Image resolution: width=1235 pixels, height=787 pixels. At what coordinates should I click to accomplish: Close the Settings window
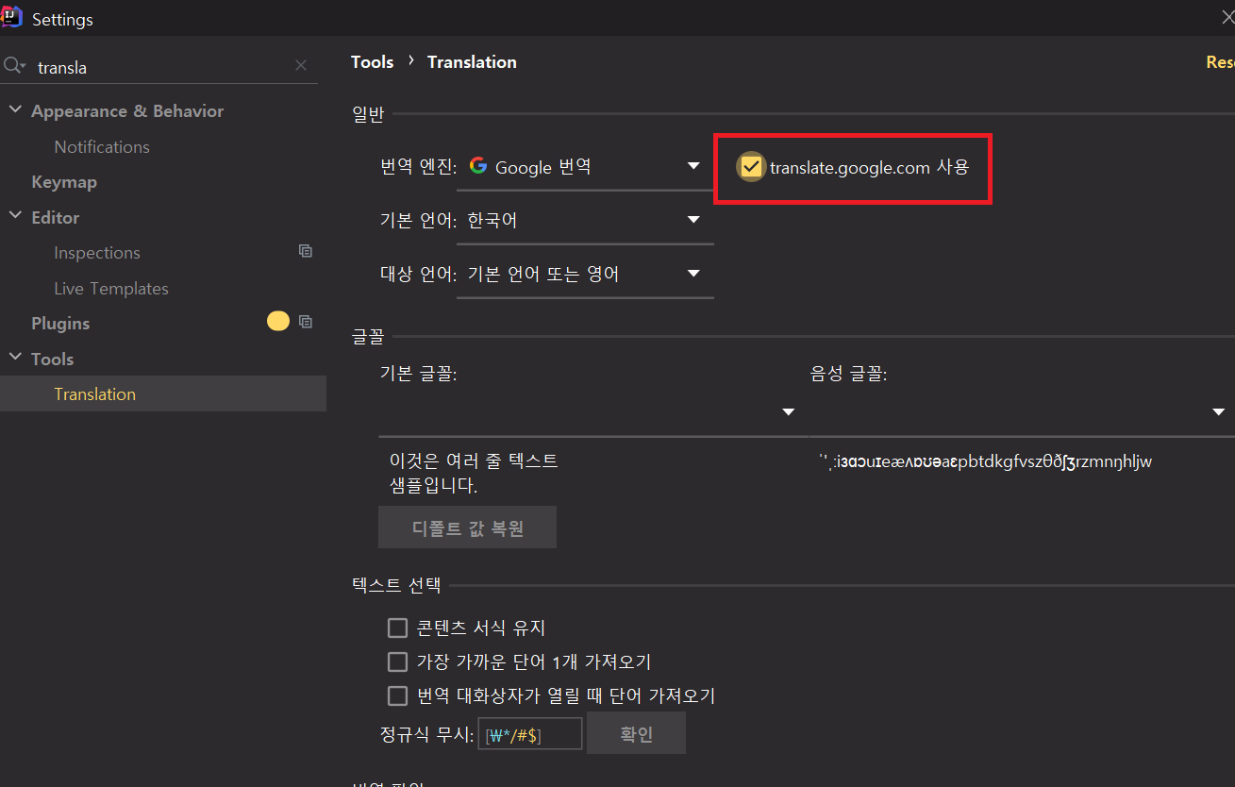pyautogui.click(x=1227, y=17)
